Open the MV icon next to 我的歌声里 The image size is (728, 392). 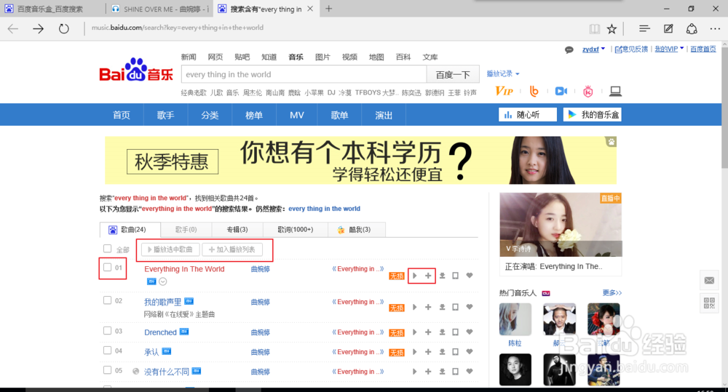tap(189, 301)
